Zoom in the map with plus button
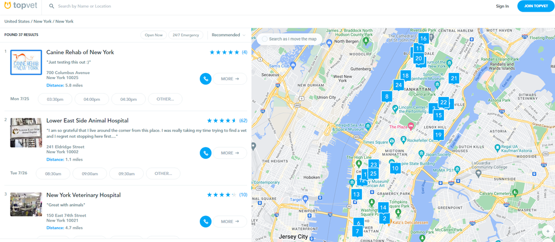The width and height of the screenshot is (555, 242). click(548, 231)
